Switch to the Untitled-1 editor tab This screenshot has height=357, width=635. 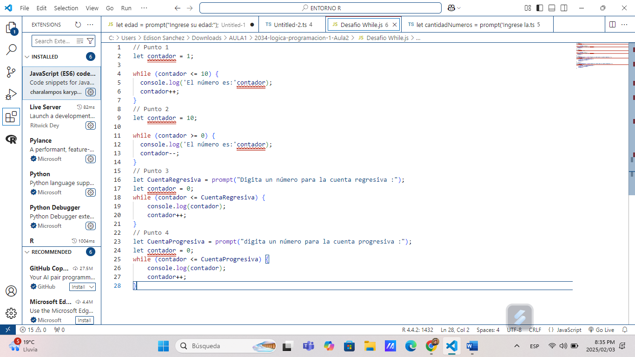pos(180,25)
